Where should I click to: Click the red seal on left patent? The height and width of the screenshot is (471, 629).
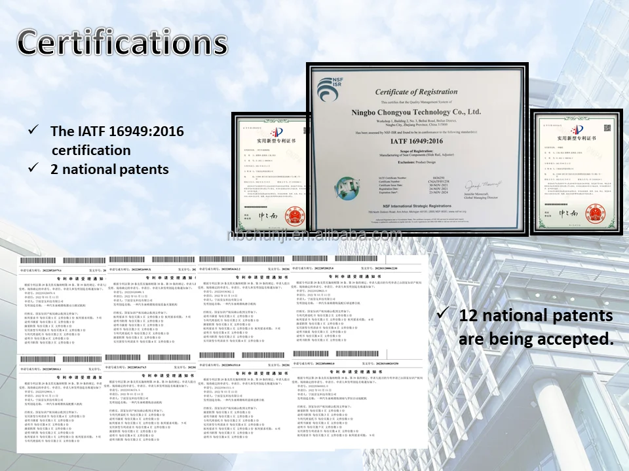tap(295, 217)
